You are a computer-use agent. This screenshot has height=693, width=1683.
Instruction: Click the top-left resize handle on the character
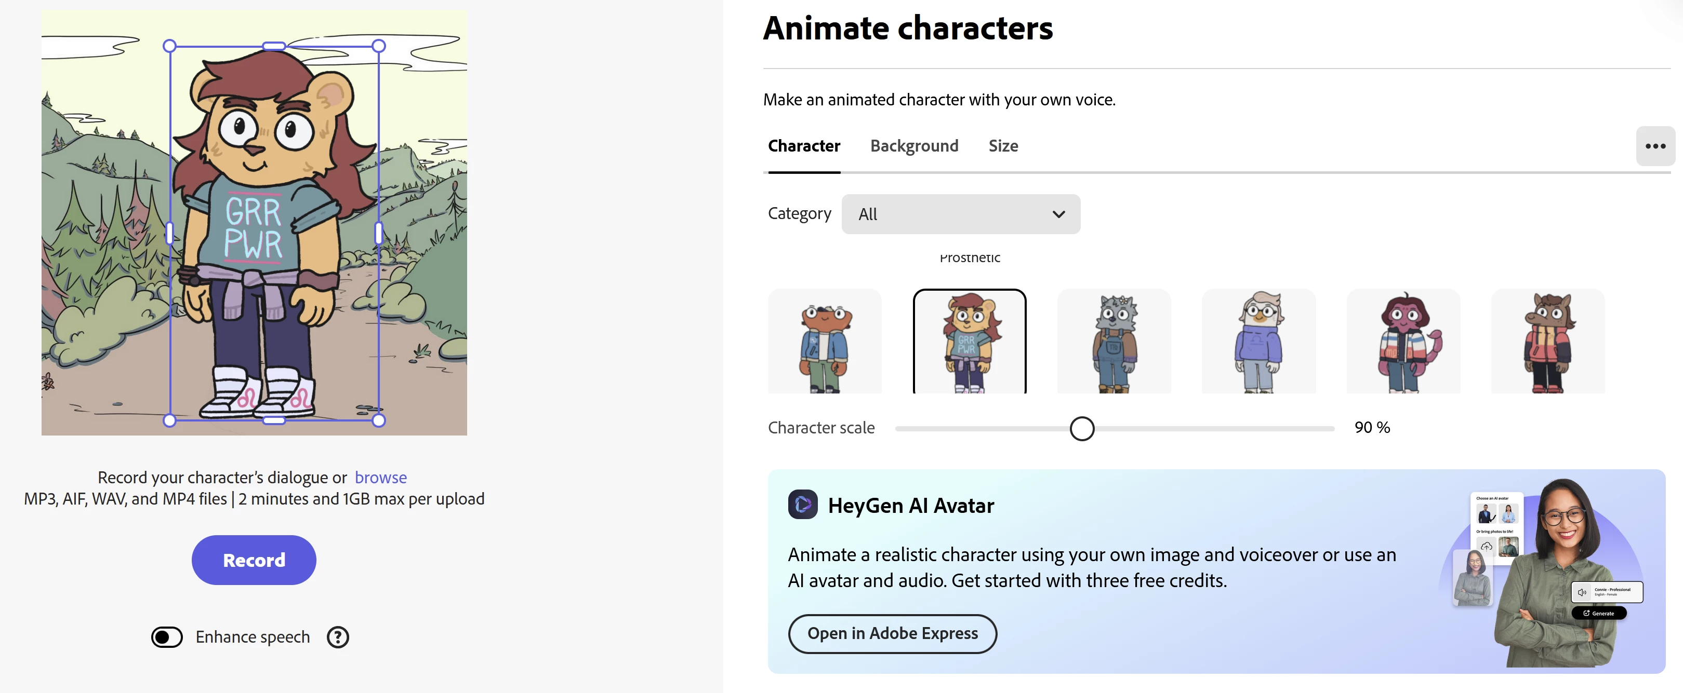[170, 46]
